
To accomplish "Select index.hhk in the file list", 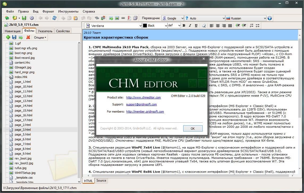I will [21, 77].
